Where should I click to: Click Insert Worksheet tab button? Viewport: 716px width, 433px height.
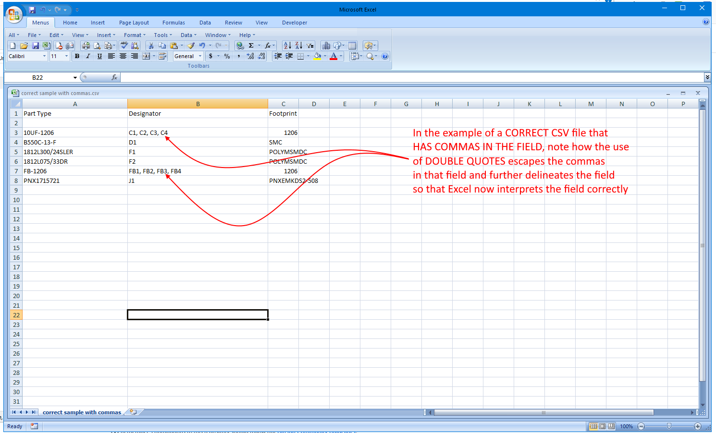point(134,412)
